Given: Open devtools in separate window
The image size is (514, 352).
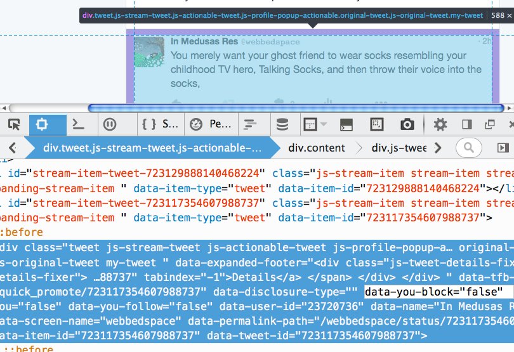Looking at the screenshot, I should point(489,124).
